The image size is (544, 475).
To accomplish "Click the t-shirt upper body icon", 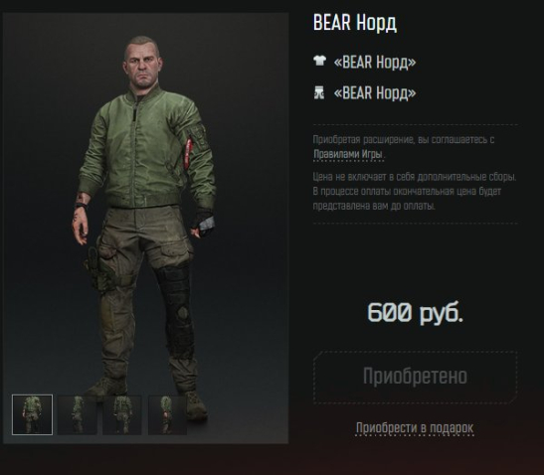I will click(319, 61).
